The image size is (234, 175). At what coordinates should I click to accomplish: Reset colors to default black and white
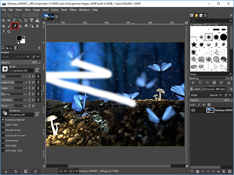point(18,42)
